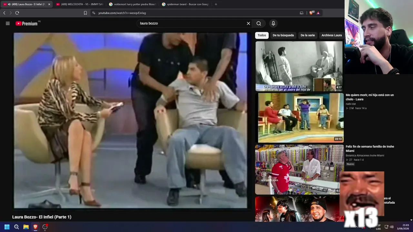Select the 'Todos' filter chip
Image resolution: width=413 pixels, height=232 pixels.
click(262, 35)
